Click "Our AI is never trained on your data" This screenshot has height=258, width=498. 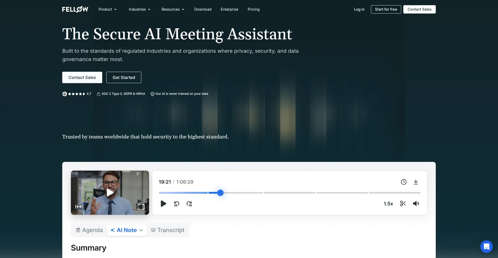[x=182, y=94]
